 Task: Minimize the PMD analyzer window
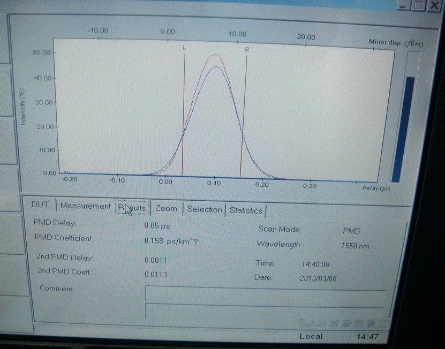click(403, 5)
